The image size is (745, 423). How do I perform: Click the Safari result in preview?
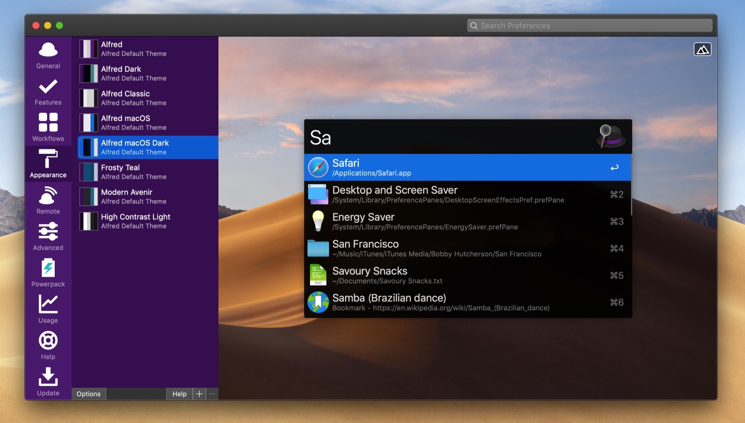[x=467, y=167]
